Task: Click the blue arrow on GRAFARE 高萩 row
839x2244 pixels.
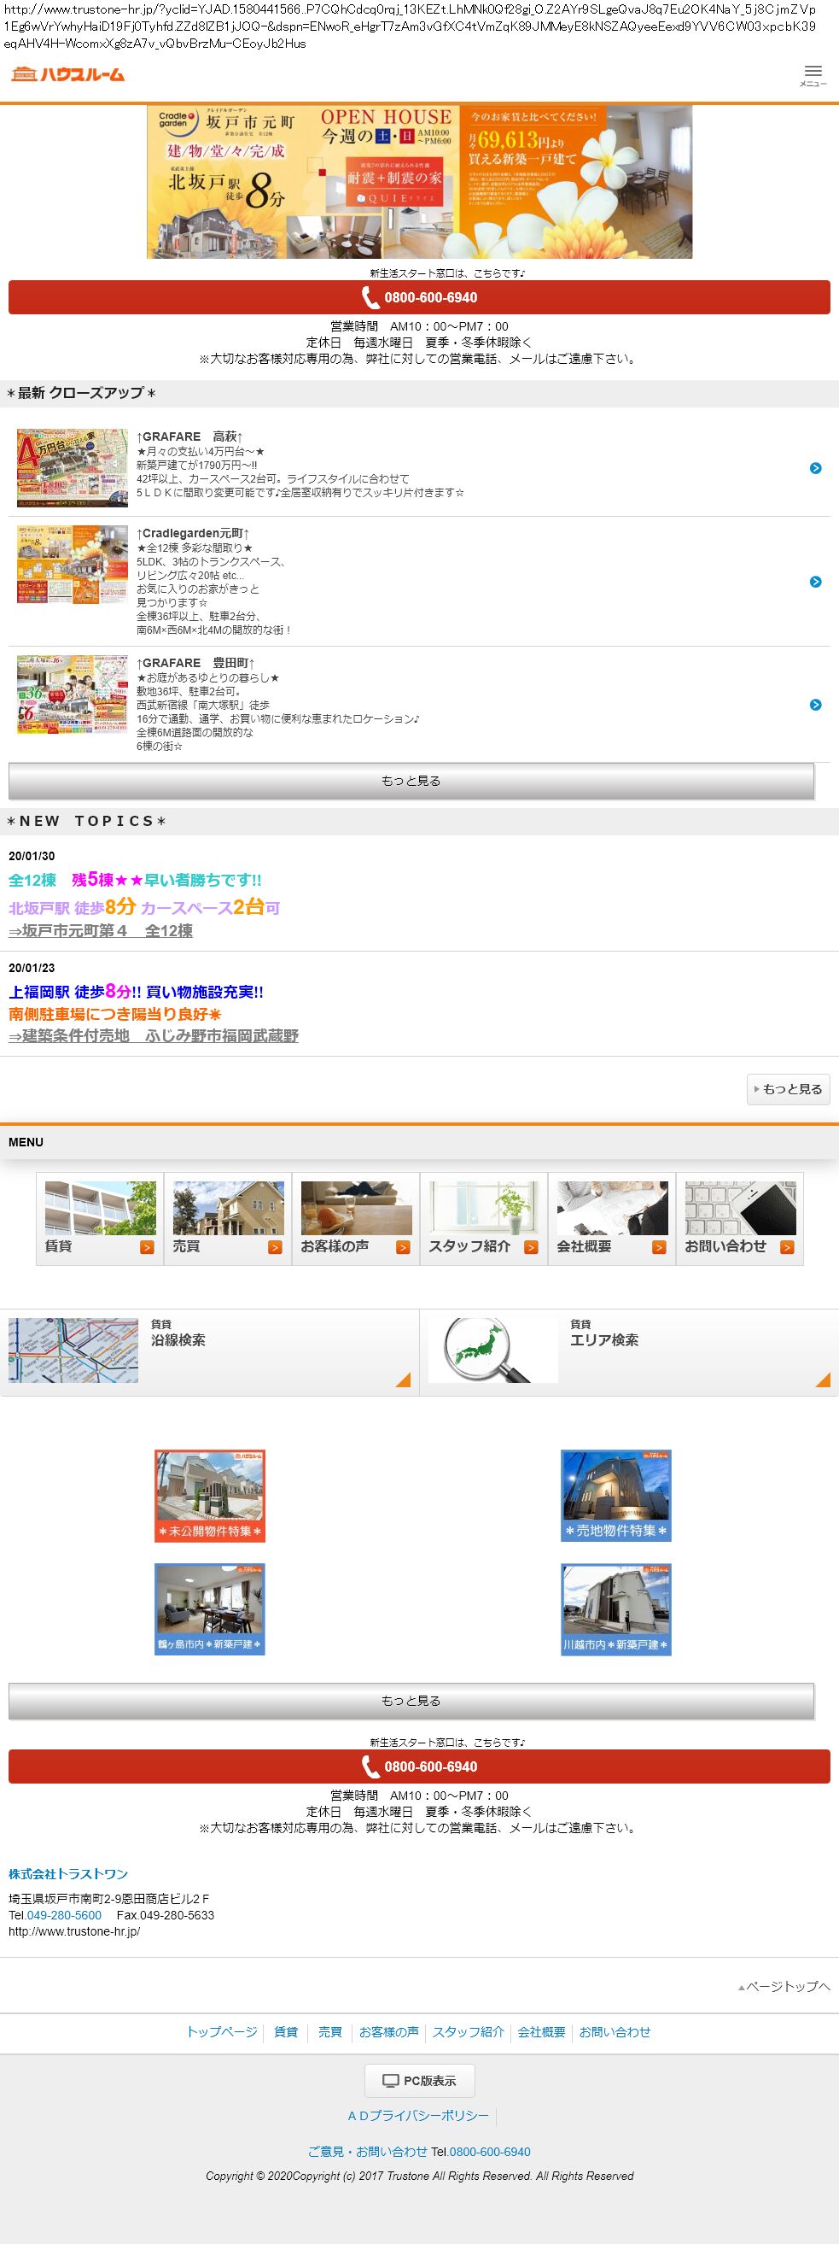Action: (815, 468)
